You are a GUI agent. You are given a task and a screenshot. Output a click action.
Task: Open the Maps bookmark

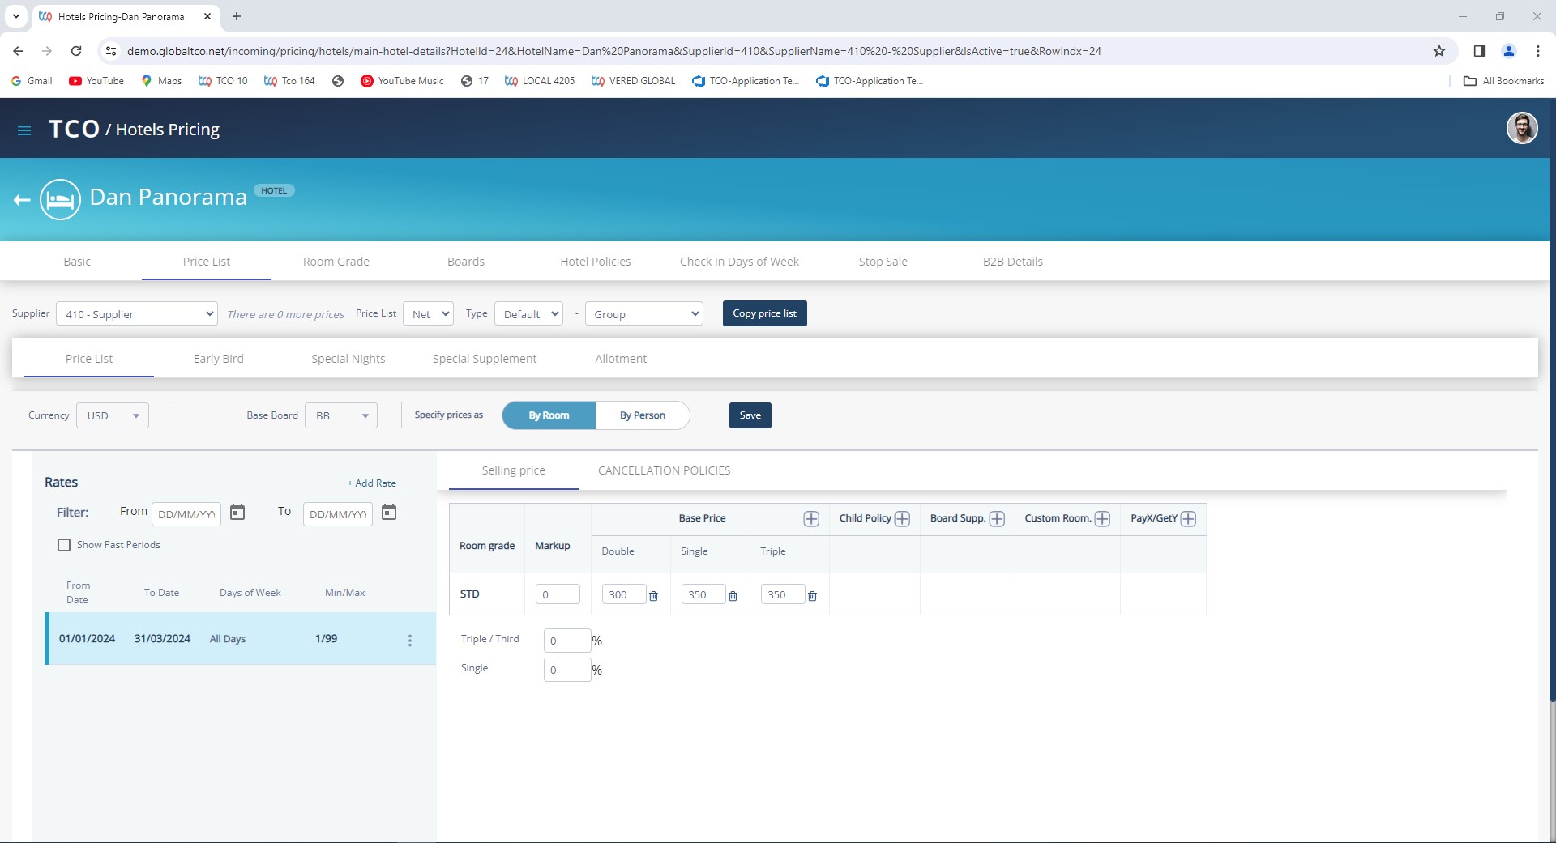(x=161, y=81)
